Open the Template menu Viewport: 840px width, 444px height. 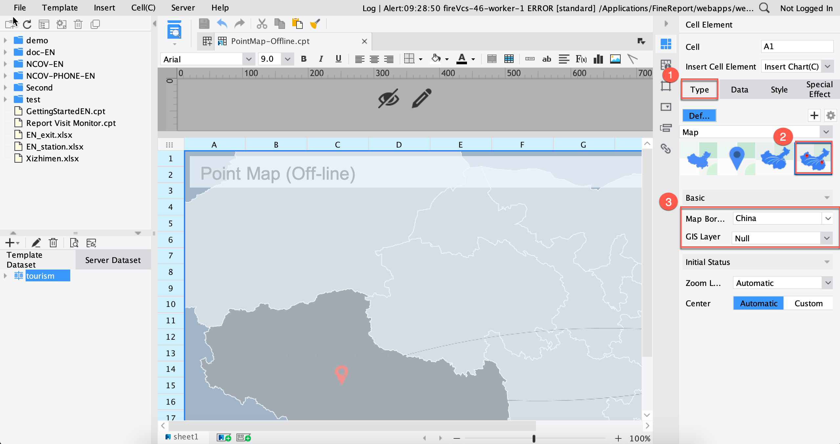[x=60, y=8]
